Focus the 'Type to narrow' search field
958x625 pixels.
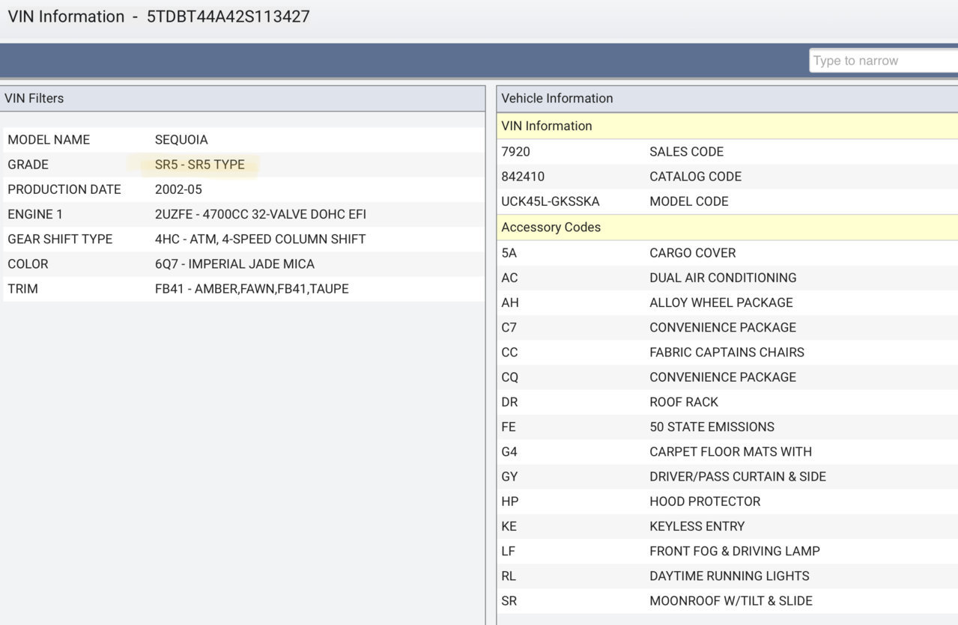click(884, 61)
